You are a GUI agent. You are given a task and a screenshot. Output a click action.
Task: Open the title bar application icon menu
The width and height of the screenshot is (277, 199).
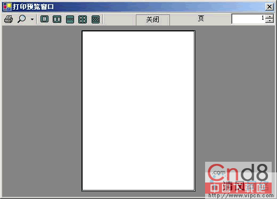7,7
